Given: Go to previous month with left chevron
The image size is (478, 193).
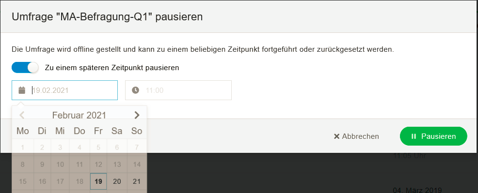Looking at the screenshot, I should (x=22, y=115).
